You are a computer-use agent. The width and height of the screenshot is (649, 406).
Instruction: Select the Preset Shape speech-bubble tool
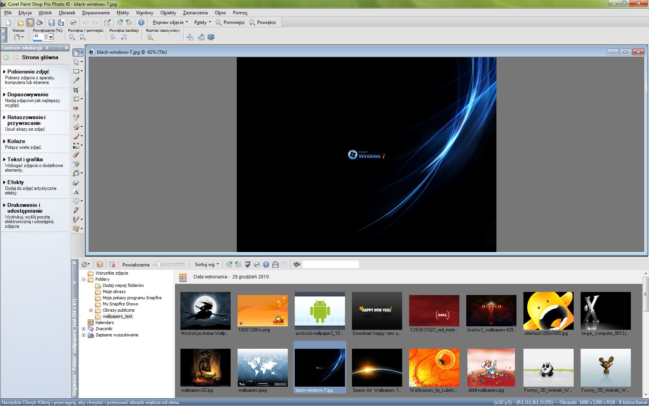[x=76, y=201]
